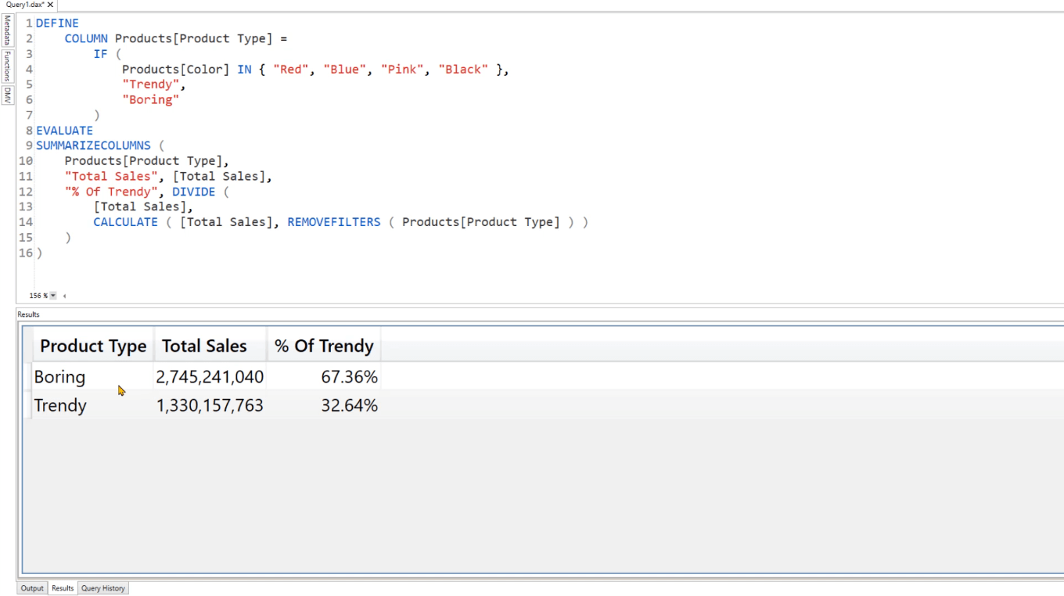Click the 2,745,241,040 total sales cell
This screenshot has width=1064, height=596.
click(210, 377)
